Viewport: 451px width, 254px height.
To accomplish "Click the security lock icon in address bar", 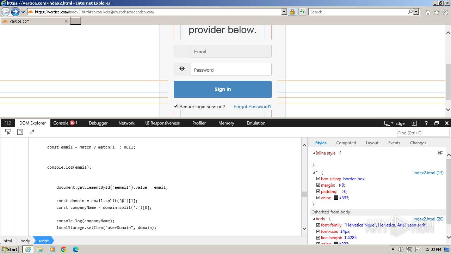I will [292, 12].
